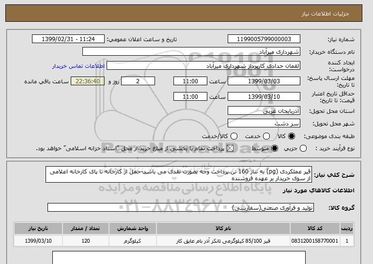This screenshot has width=373, height=264.
Task: Select the جزیی purchase type radio
Action: pos(303,148)
